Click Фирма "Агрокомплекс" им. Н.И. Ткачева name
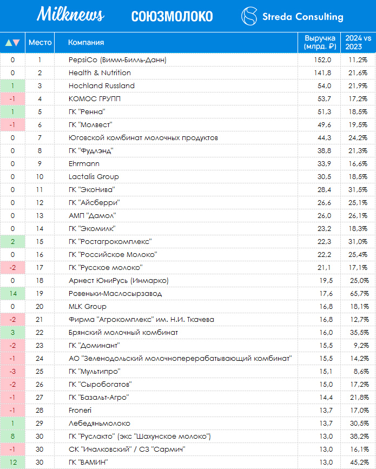The height and width of the screenshot is (469, 376). 141,320
